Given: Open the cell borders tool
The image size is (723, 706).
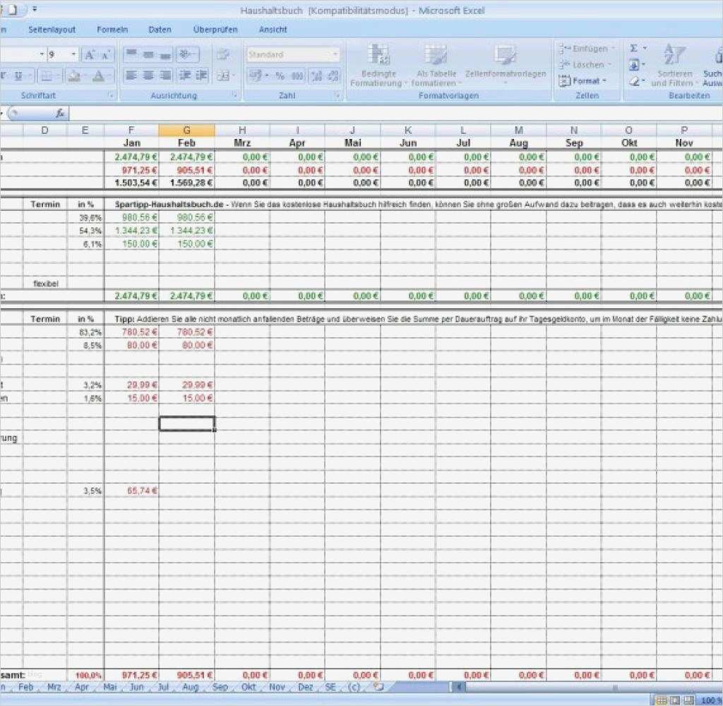Looking at the screenshot, I should 47,76.
